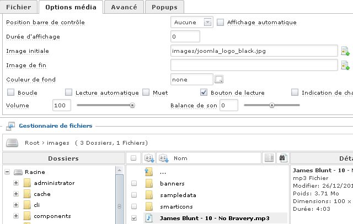Viewport: 353px width, 224px height.
Task: Click the Durée d'affichage input field
Action: click(x=185, y=37)
